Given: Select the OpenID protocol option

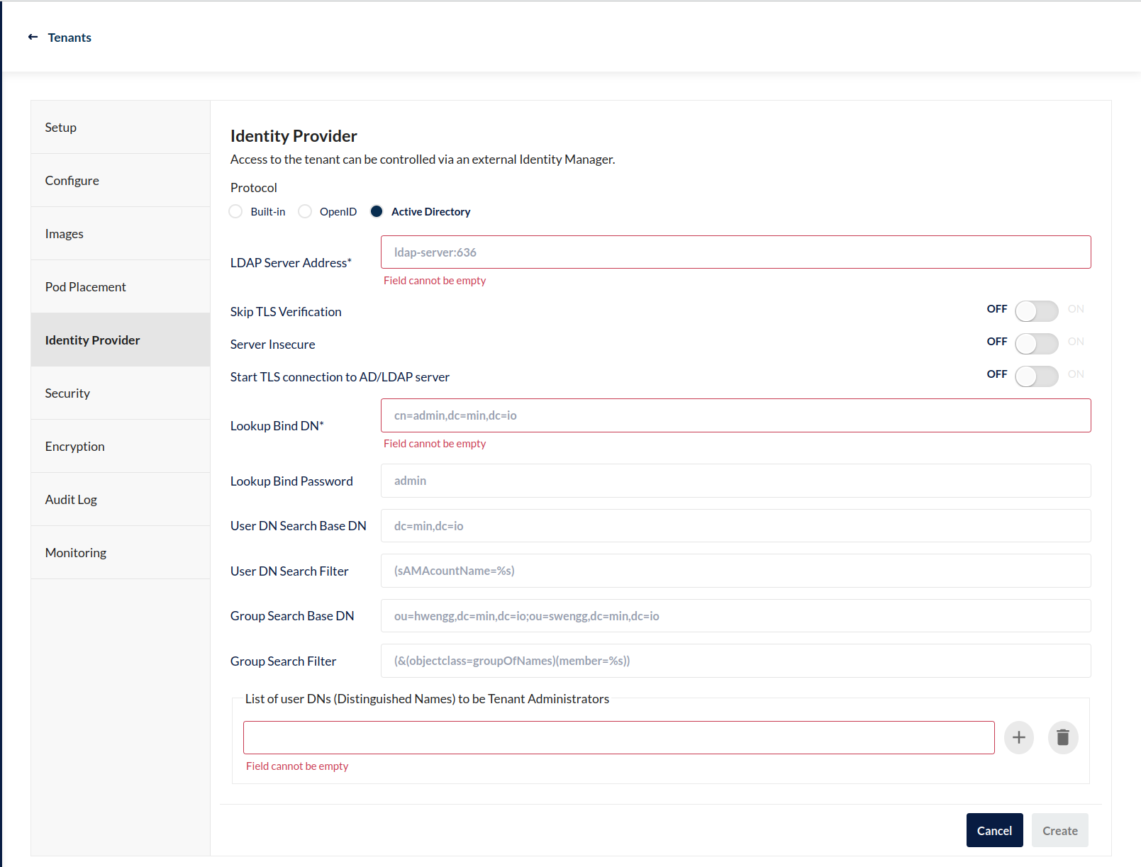Looking at the screenshot, I should tap(305, 211).
